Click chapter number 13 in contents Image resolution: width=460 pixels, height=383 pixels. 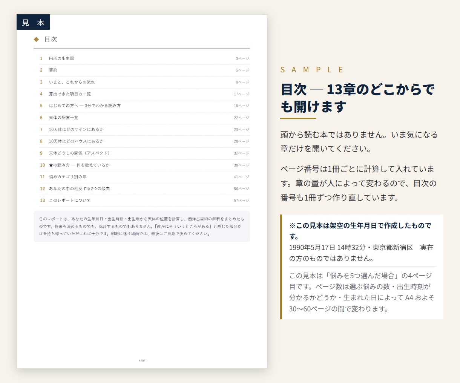(x=43, y=201)
